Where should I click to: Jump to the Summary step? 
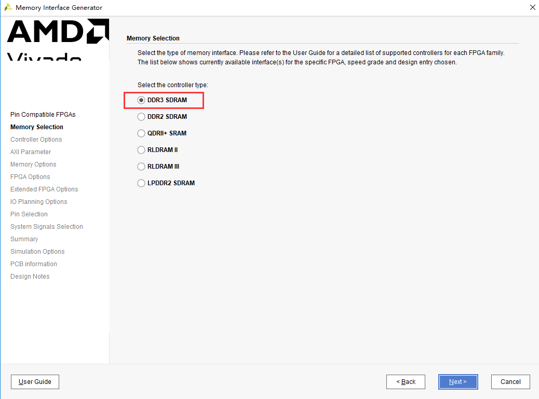click(x=24, y=239)
